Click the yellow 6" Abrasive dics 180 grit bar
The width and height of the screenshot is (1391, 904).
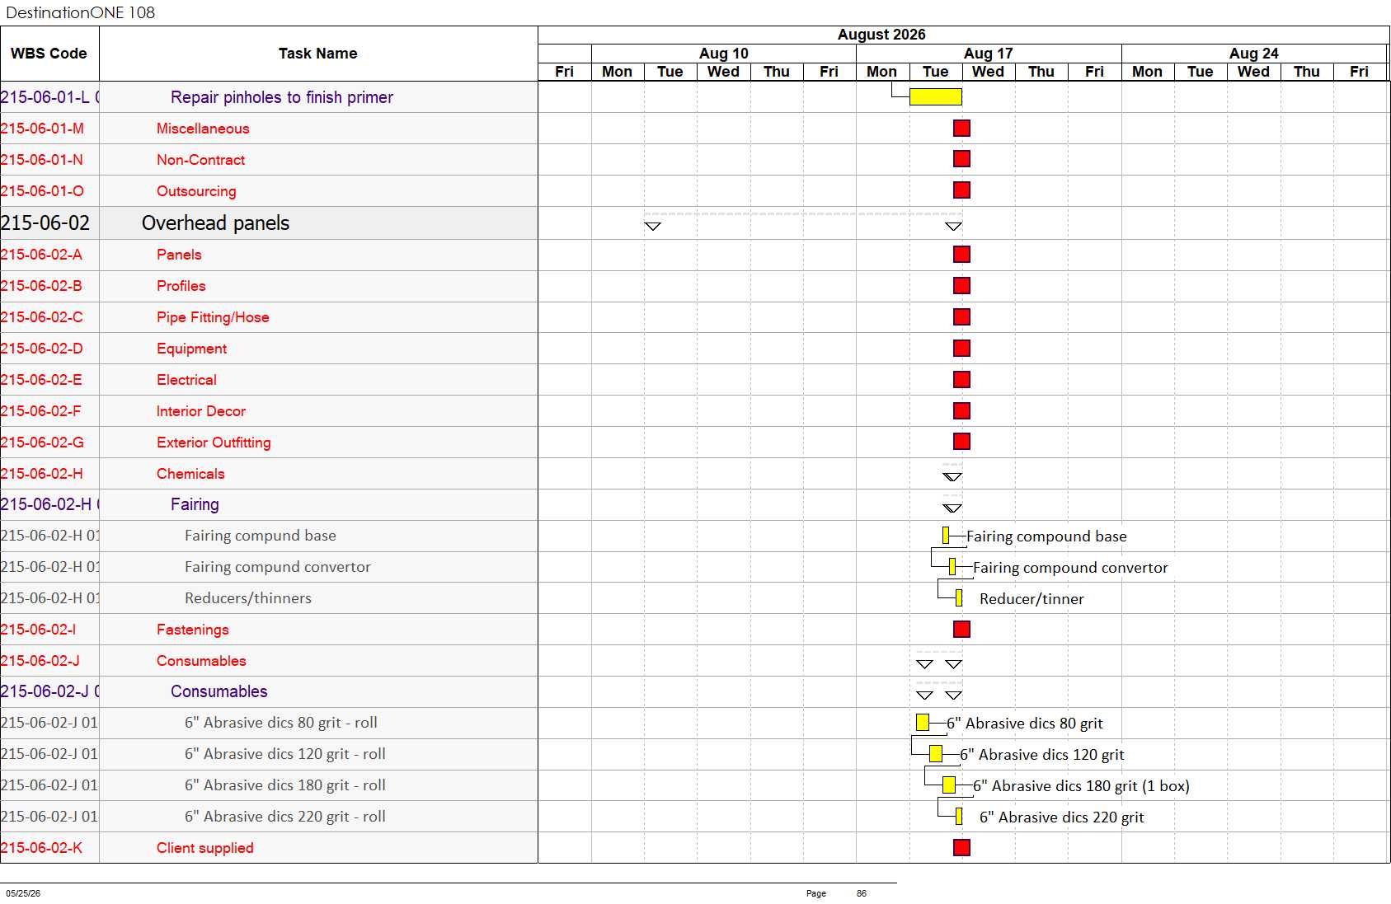coord(949,785)
